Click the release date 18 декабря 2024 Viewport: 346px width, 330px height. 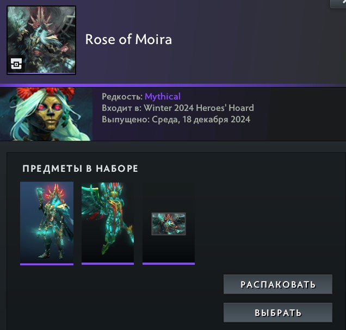pos(217,120)
